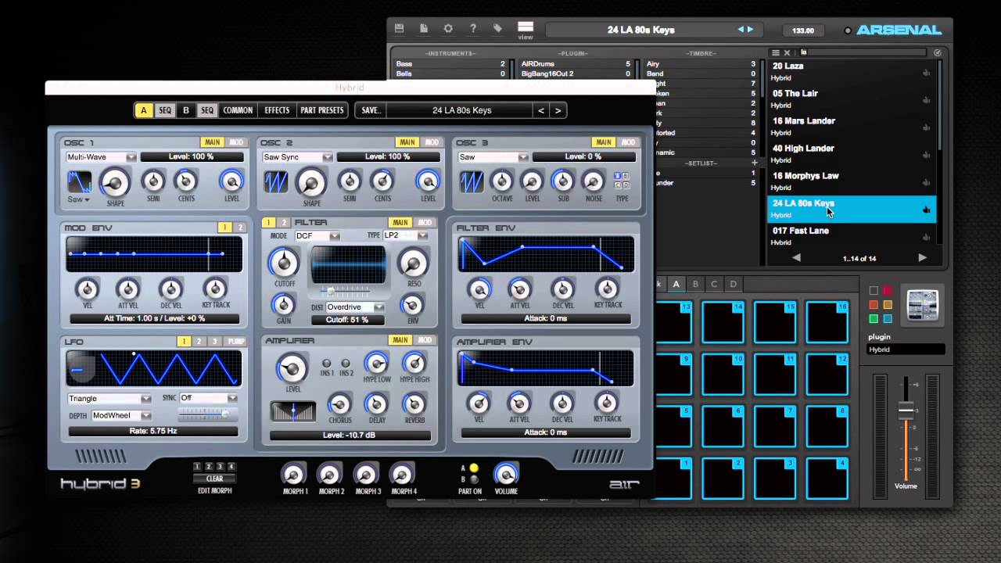
Task: Open the COMMON tab
Action: coord(238,110)
